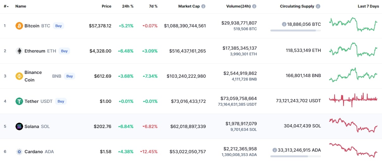Viewport: 382px width, 162px height.
Task: Click Bitcoin price $57,378.12
Action: (100, 26)
